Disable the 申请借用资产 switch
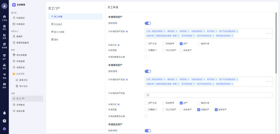Viewport: 280px width, 134px height. 148,71
